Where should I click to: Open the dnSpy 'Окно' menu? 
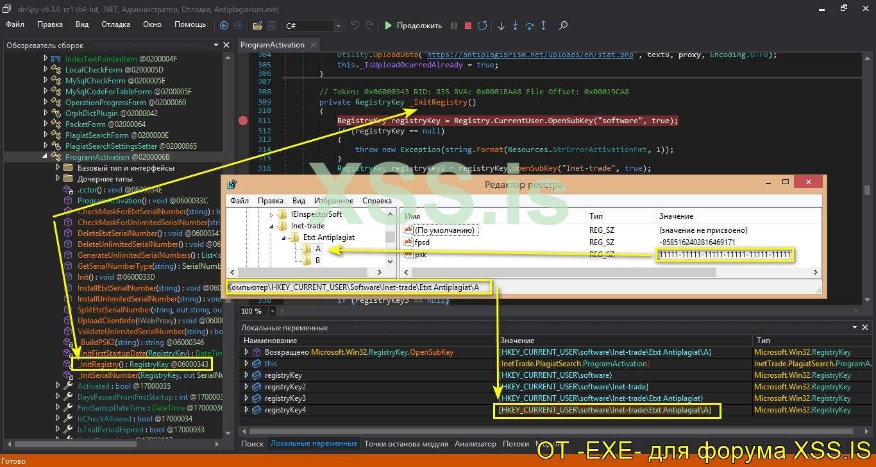point(152,24)
